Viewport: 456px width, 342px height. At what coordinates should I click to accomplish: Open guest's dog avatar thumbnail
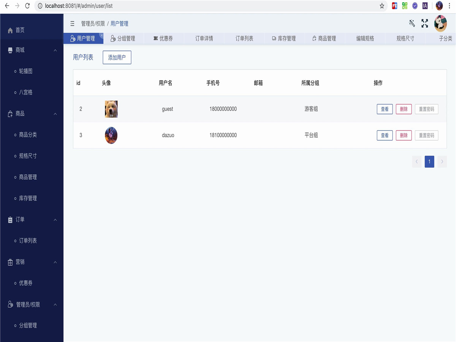coord(111,109)
